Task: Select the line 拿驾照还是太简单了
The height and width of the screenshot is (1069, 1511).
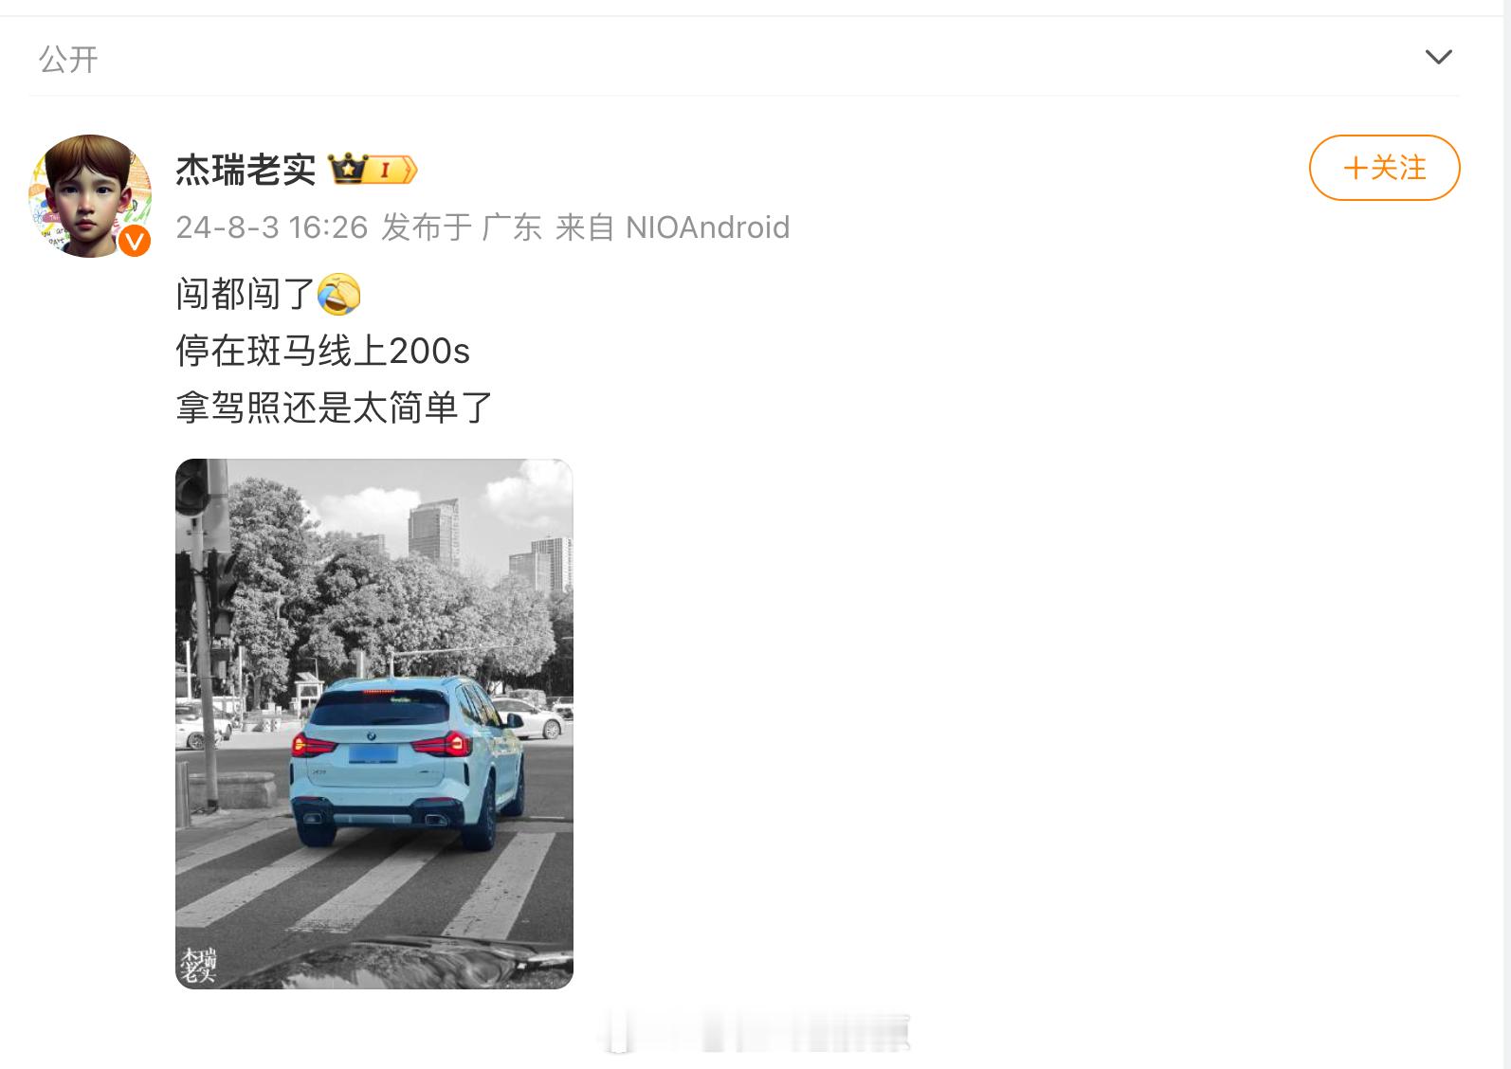Action: (335, 408)
